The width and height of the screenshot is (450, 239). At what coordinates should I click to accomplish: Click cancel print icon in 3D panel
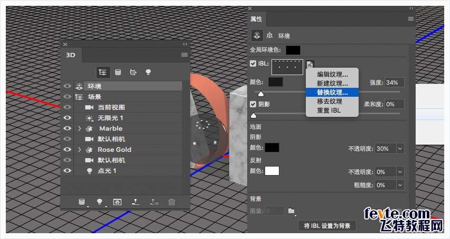pos(154,202)
